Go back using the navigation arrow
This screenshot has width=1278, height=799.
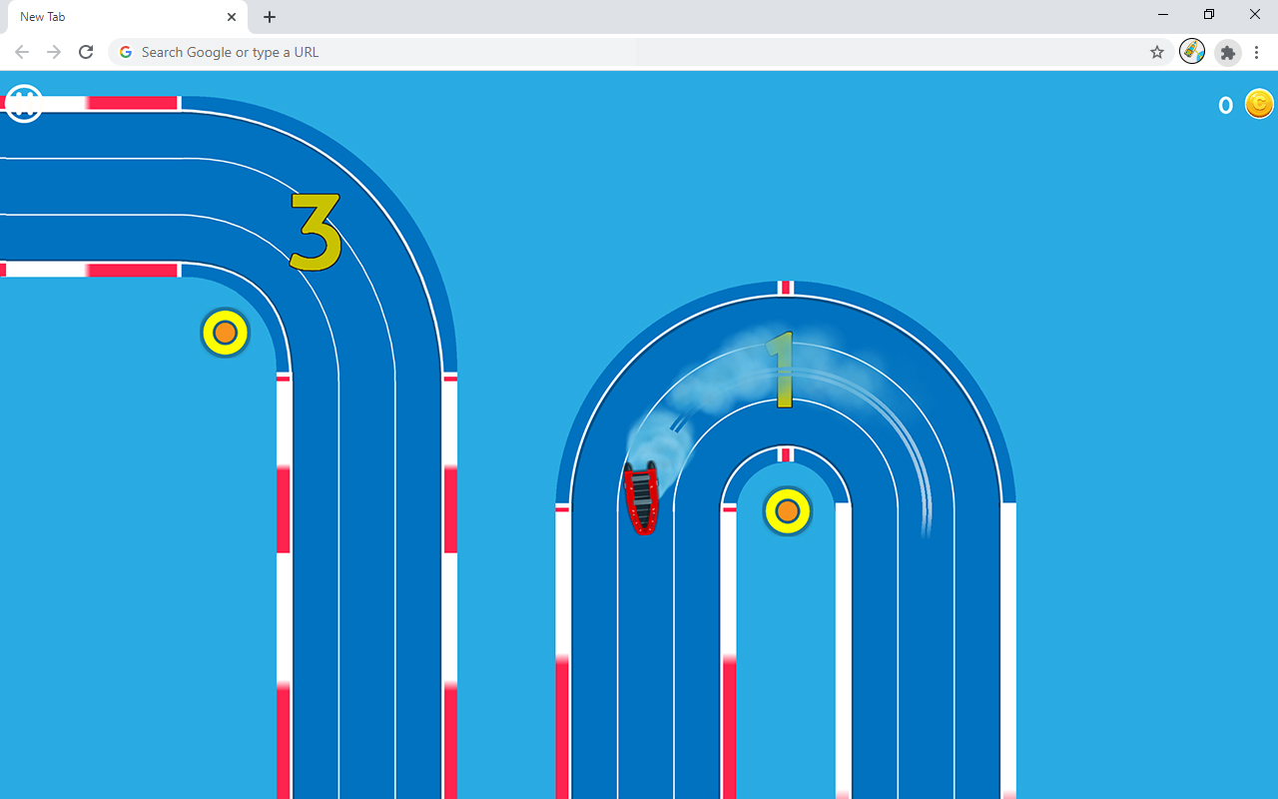(x=22, y=52)
